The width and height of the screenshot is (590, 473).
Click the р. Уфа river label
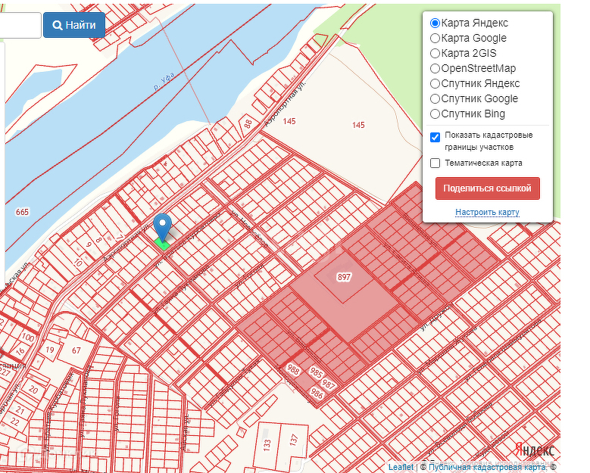pyautogui.click(x=164, y=81)
